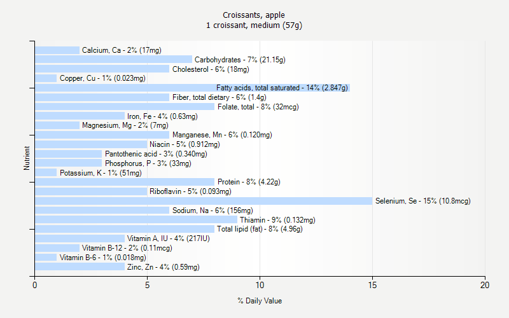509x318 pixels.
Task: Click the 'Riboflavin - 5% (0.093mg)' label
Action: pos(190,191)
